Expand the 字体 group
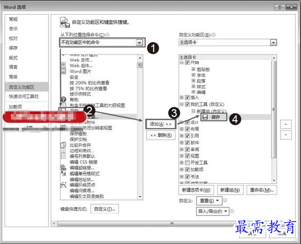301x244 pixels. [193, 75]
